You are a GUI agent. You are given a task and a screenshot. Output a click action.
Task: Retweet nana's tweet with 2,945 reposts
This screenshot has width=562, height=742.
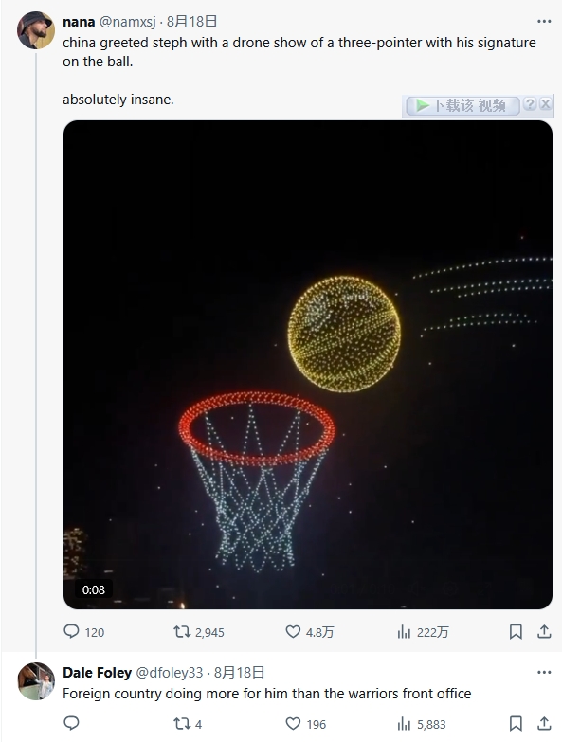pyautogui.click(x=182, y=632)
